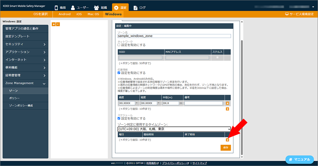The height and width of the screenshot is (166, 318).
Task: Disable 位置情報 設定を有効にする checkbox
Action: [x=119, y=73]
